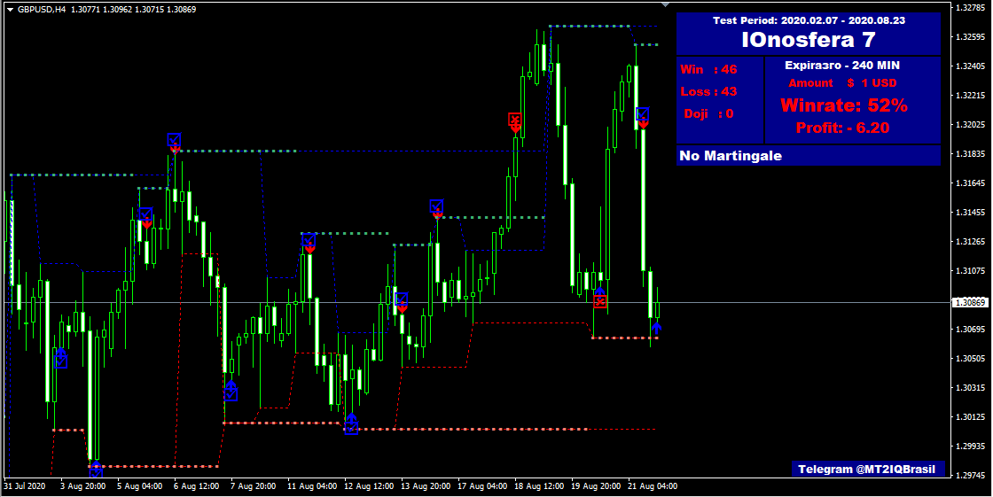This screenshot has height=497, width=993.
Task: Click the Winrate: 52% text
Action: [843, 105]
